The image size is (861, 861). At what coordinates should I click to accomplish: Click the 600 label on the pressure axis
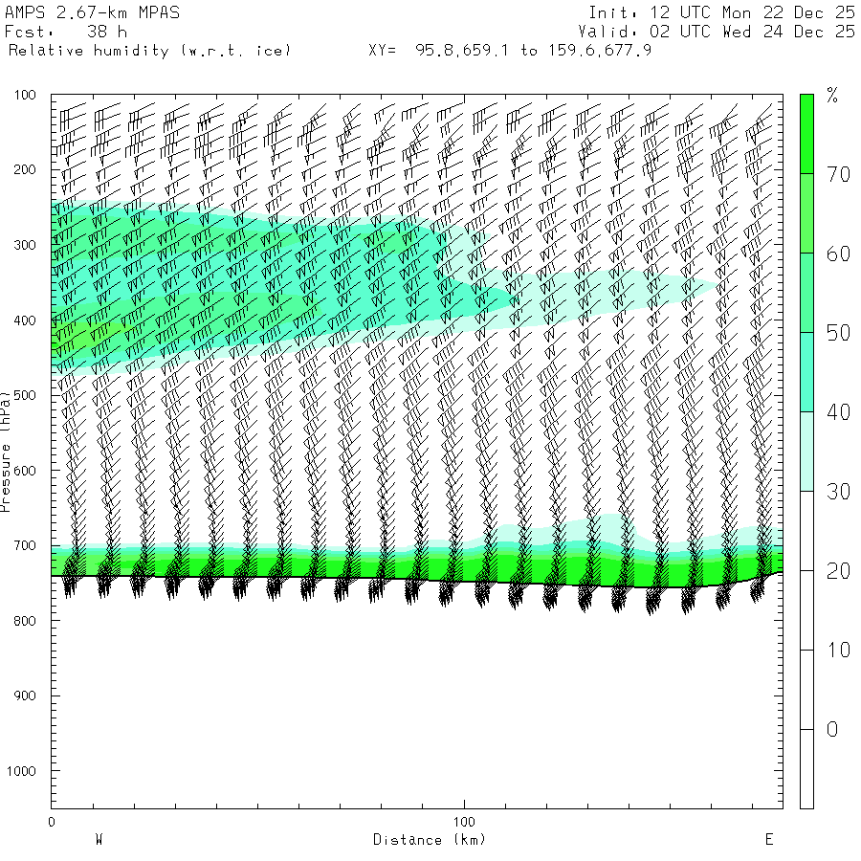click(25, 471)
